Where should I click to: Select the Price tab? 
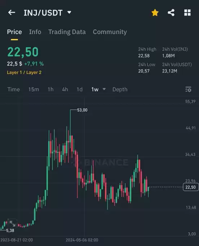(14, 32)
